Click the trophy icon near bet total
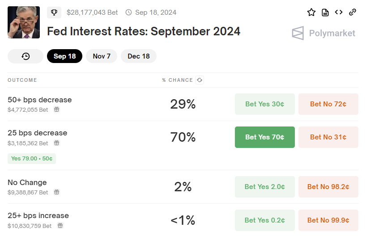 54,13
